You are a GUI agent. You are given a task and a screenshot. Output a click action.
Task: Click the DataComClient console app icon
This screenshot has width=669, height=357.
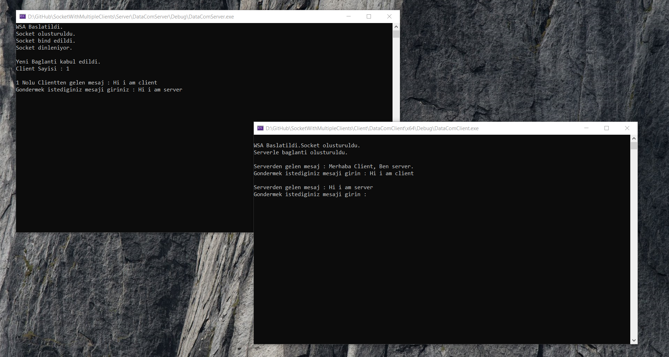coord(260,128)
